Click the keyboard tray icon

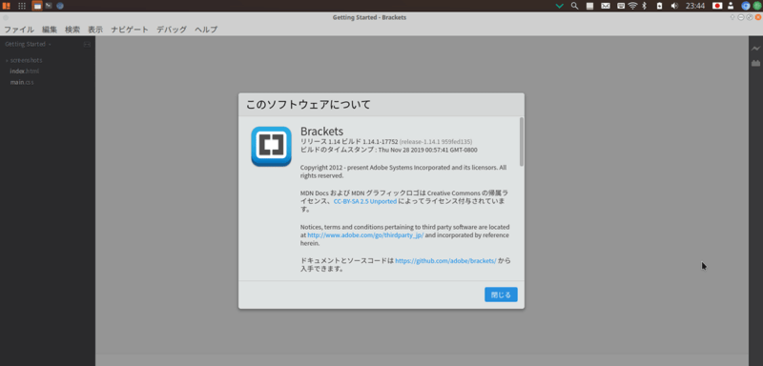point(621,6)
